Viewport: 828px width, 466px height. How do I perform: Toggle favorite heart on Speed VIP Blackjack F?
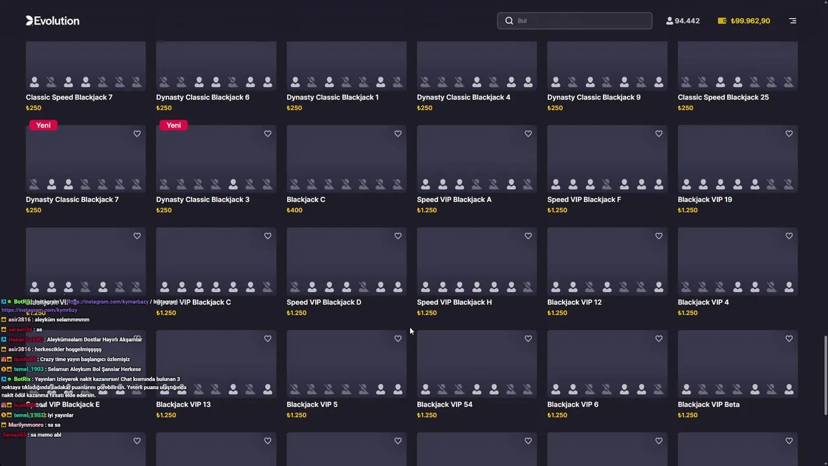pyautogui.click(x=659, y=134)
